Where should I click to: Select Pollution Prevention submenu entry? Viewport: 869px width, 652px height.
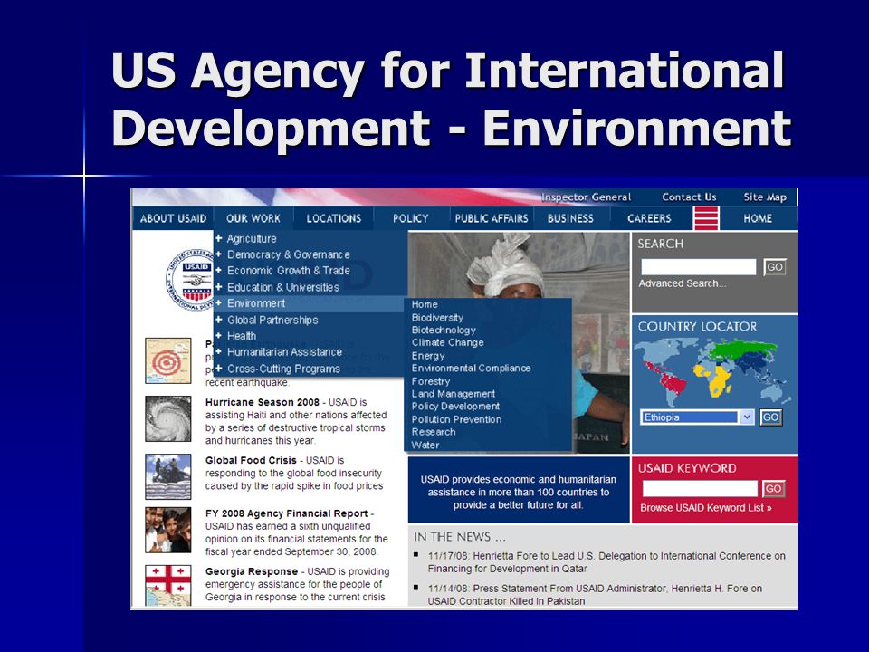coord(456,419)
